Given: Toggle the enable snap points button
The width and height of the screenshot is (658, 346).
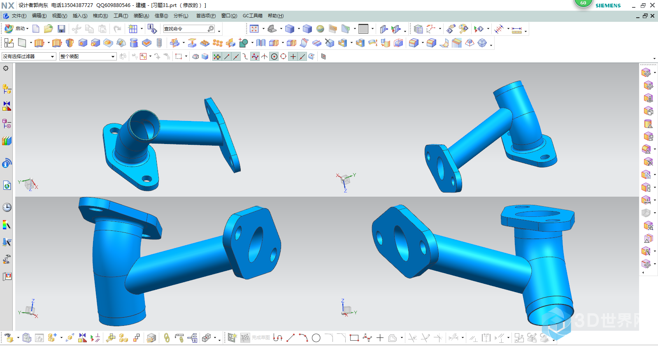Looking at the screenshot, I should click(217, 56).
